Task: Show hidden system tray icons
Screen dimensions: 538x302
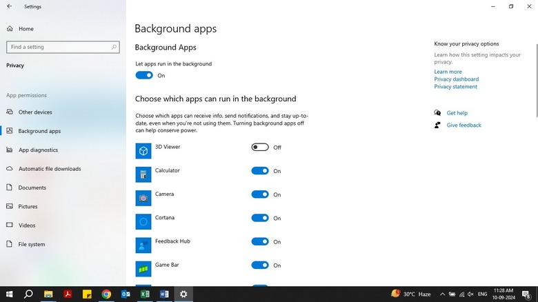Action: [443, 294]
